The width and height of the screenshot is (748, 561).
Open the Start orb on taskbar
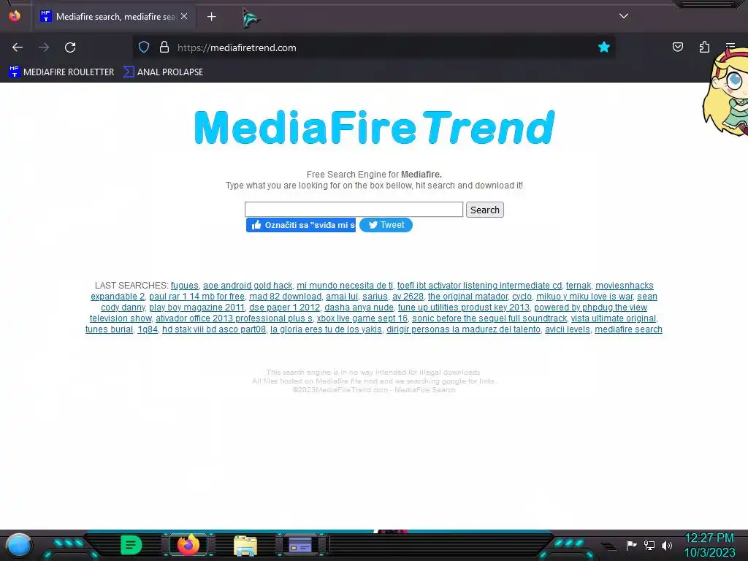pos(18,545)
